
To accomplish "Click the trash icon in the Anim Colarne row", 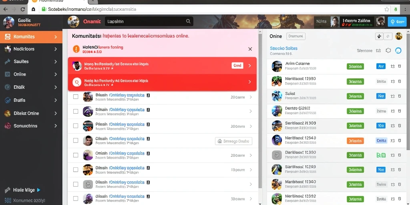I will pos(399,66).
